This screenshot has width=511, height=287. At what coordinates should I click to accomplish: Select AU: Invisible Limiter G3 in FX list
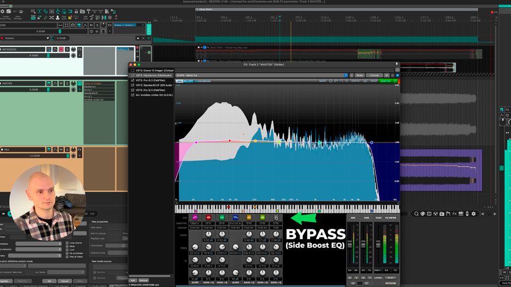point(153,95)
